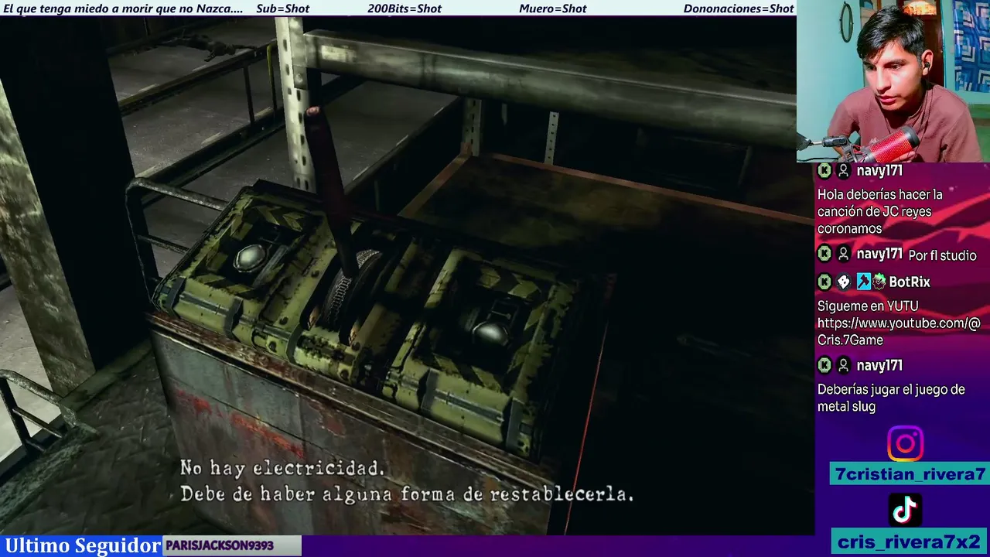
Task: Click the 'Dononaciones=Shot' banner text
Action: point(739,9)
